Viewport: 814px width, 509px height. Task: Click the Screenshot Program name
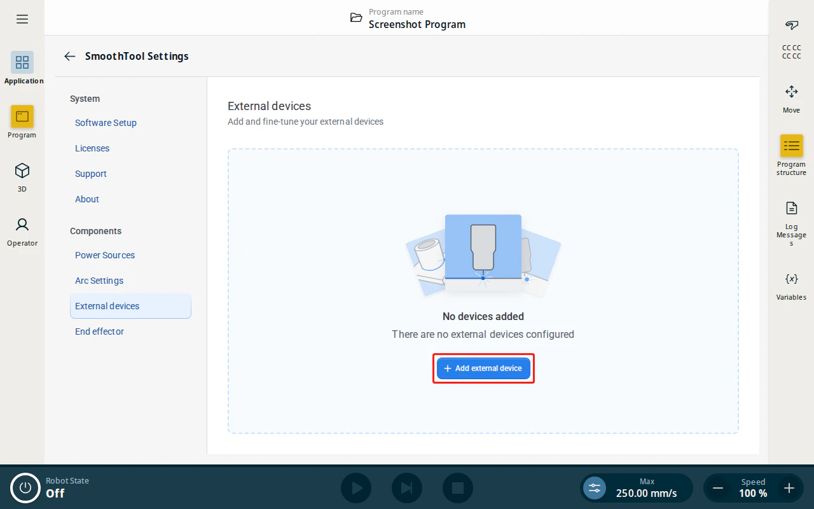tap(417, 24)
